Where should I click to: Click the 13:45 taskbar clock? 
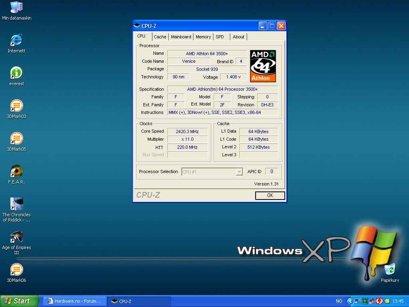tap(398, 301)
